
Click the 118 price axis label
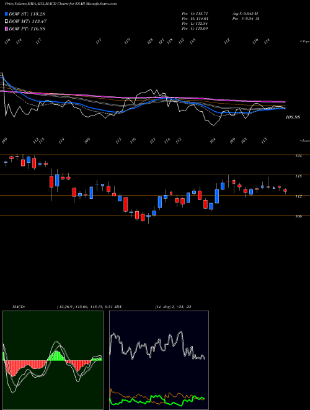point(298,176)
